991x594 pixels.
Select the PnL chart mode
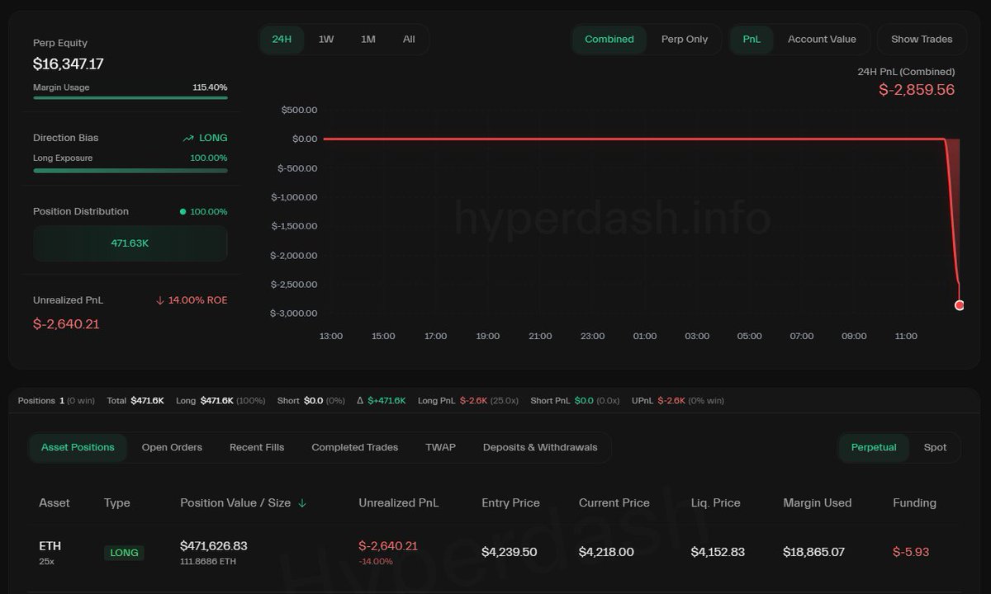coord(752,40)
